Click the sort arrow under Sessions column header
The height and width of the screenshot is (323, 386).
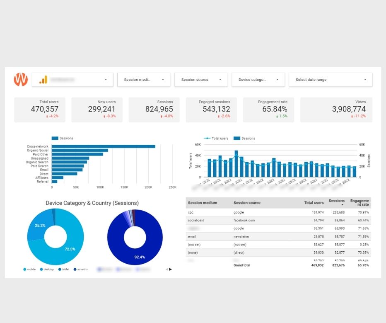[x=336, y=205]
